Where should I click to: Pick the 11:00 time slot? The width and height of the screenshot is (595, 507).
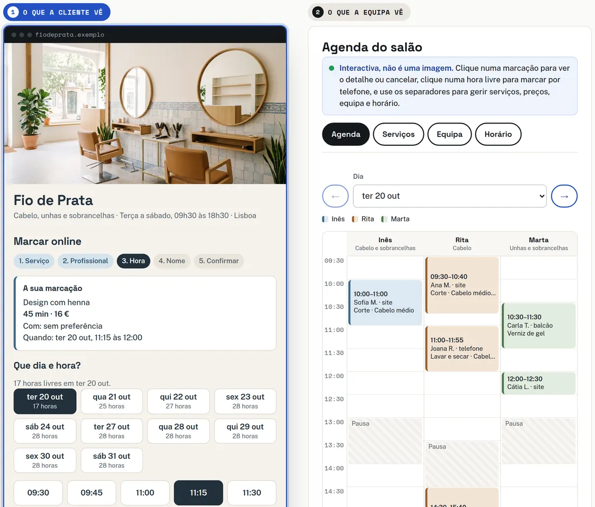145,493
